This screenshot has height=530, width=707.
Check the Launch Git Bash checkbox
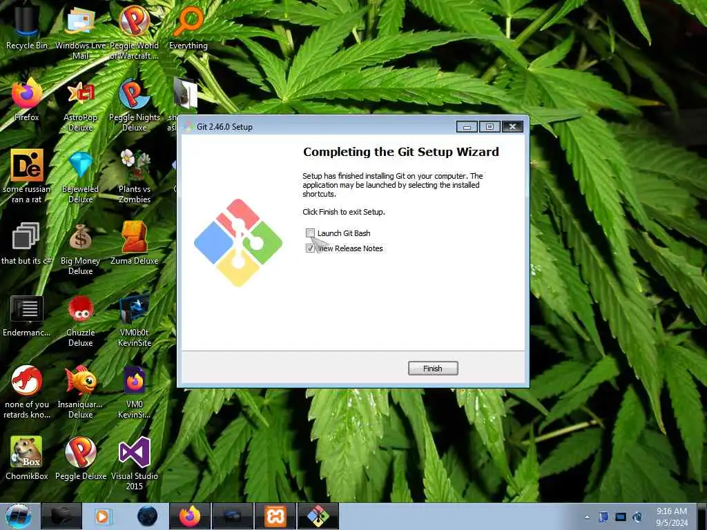310,233
